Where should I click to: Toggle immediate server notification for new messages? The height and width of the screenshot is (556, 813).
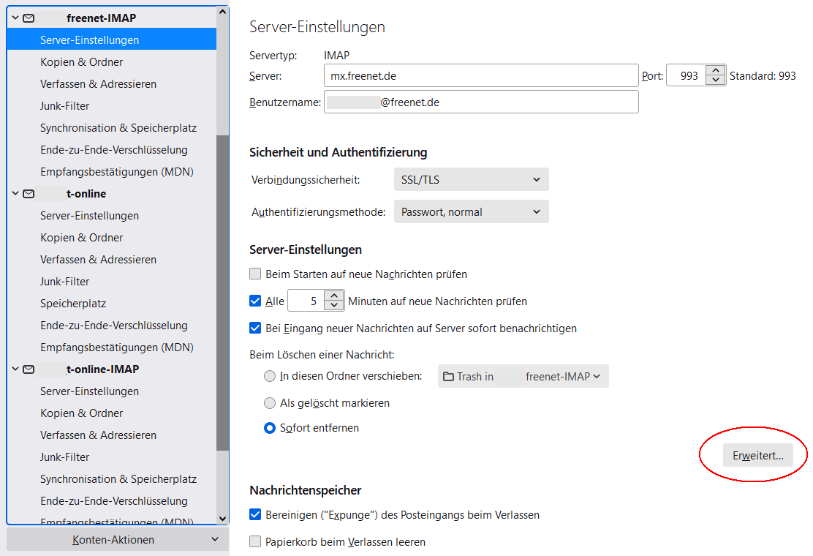(255, 328)
